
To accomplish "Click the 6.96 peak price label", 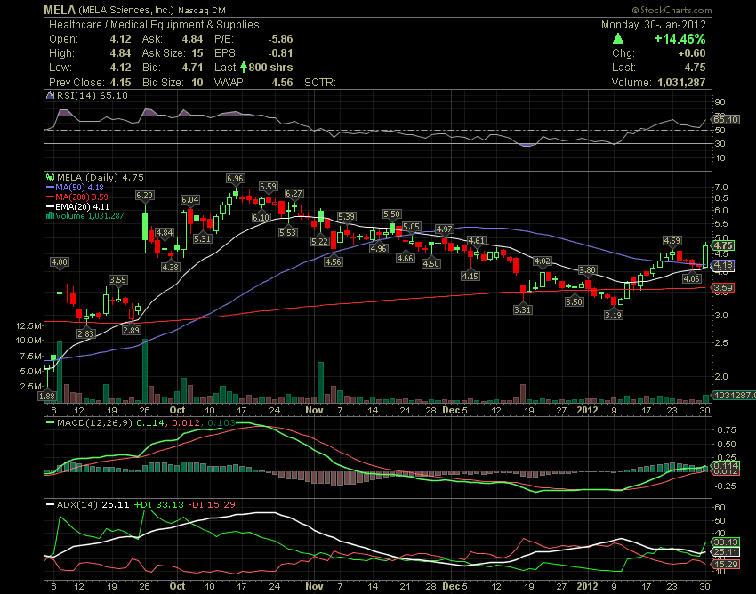I will tap(236, 179).
